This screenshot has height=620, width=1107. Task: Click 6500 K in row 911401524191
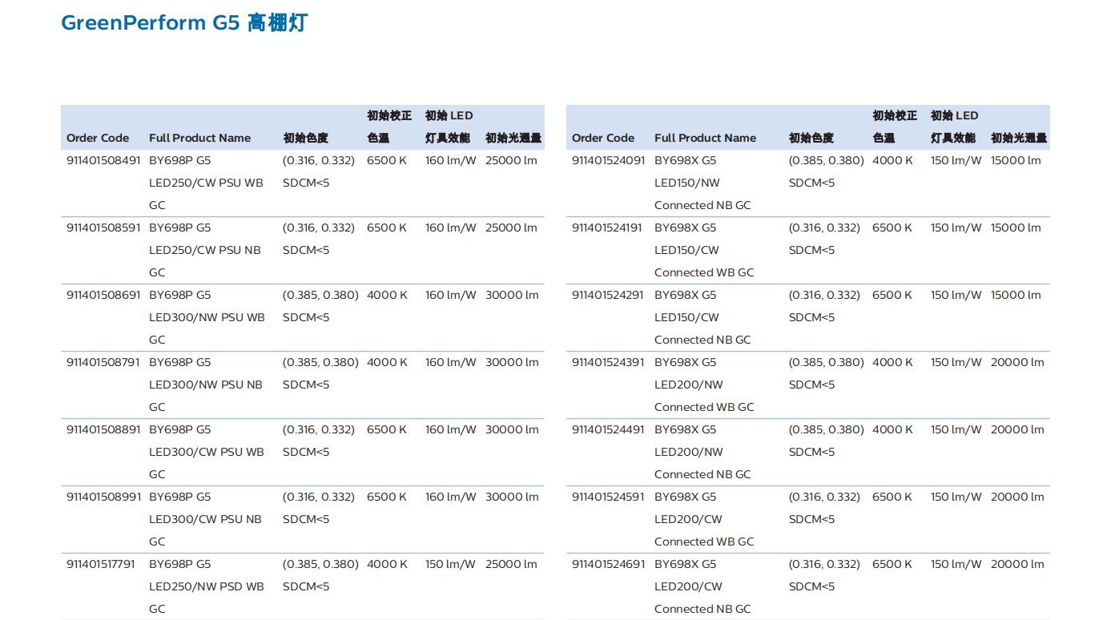point(892,227)
